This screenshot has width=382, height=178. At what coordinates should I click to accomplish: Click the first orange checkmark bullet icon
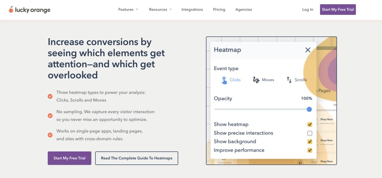coord(50,96)
